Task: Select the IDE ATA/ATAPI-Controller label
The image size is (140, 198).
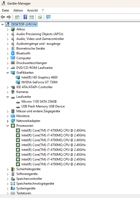Action: [x=34, y=87]
